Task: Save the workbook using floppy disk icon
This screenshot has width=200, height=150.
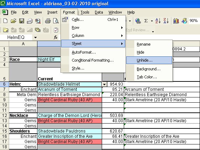Action: [22, 21]
